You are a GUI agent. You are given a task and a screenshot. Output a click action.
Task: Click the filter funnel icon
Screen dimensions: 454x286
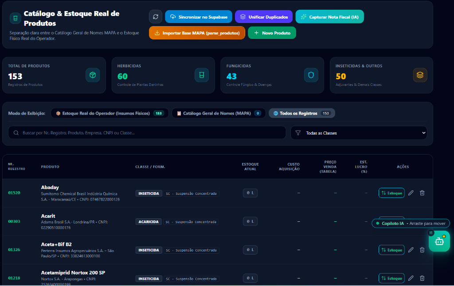click(298, 133)
